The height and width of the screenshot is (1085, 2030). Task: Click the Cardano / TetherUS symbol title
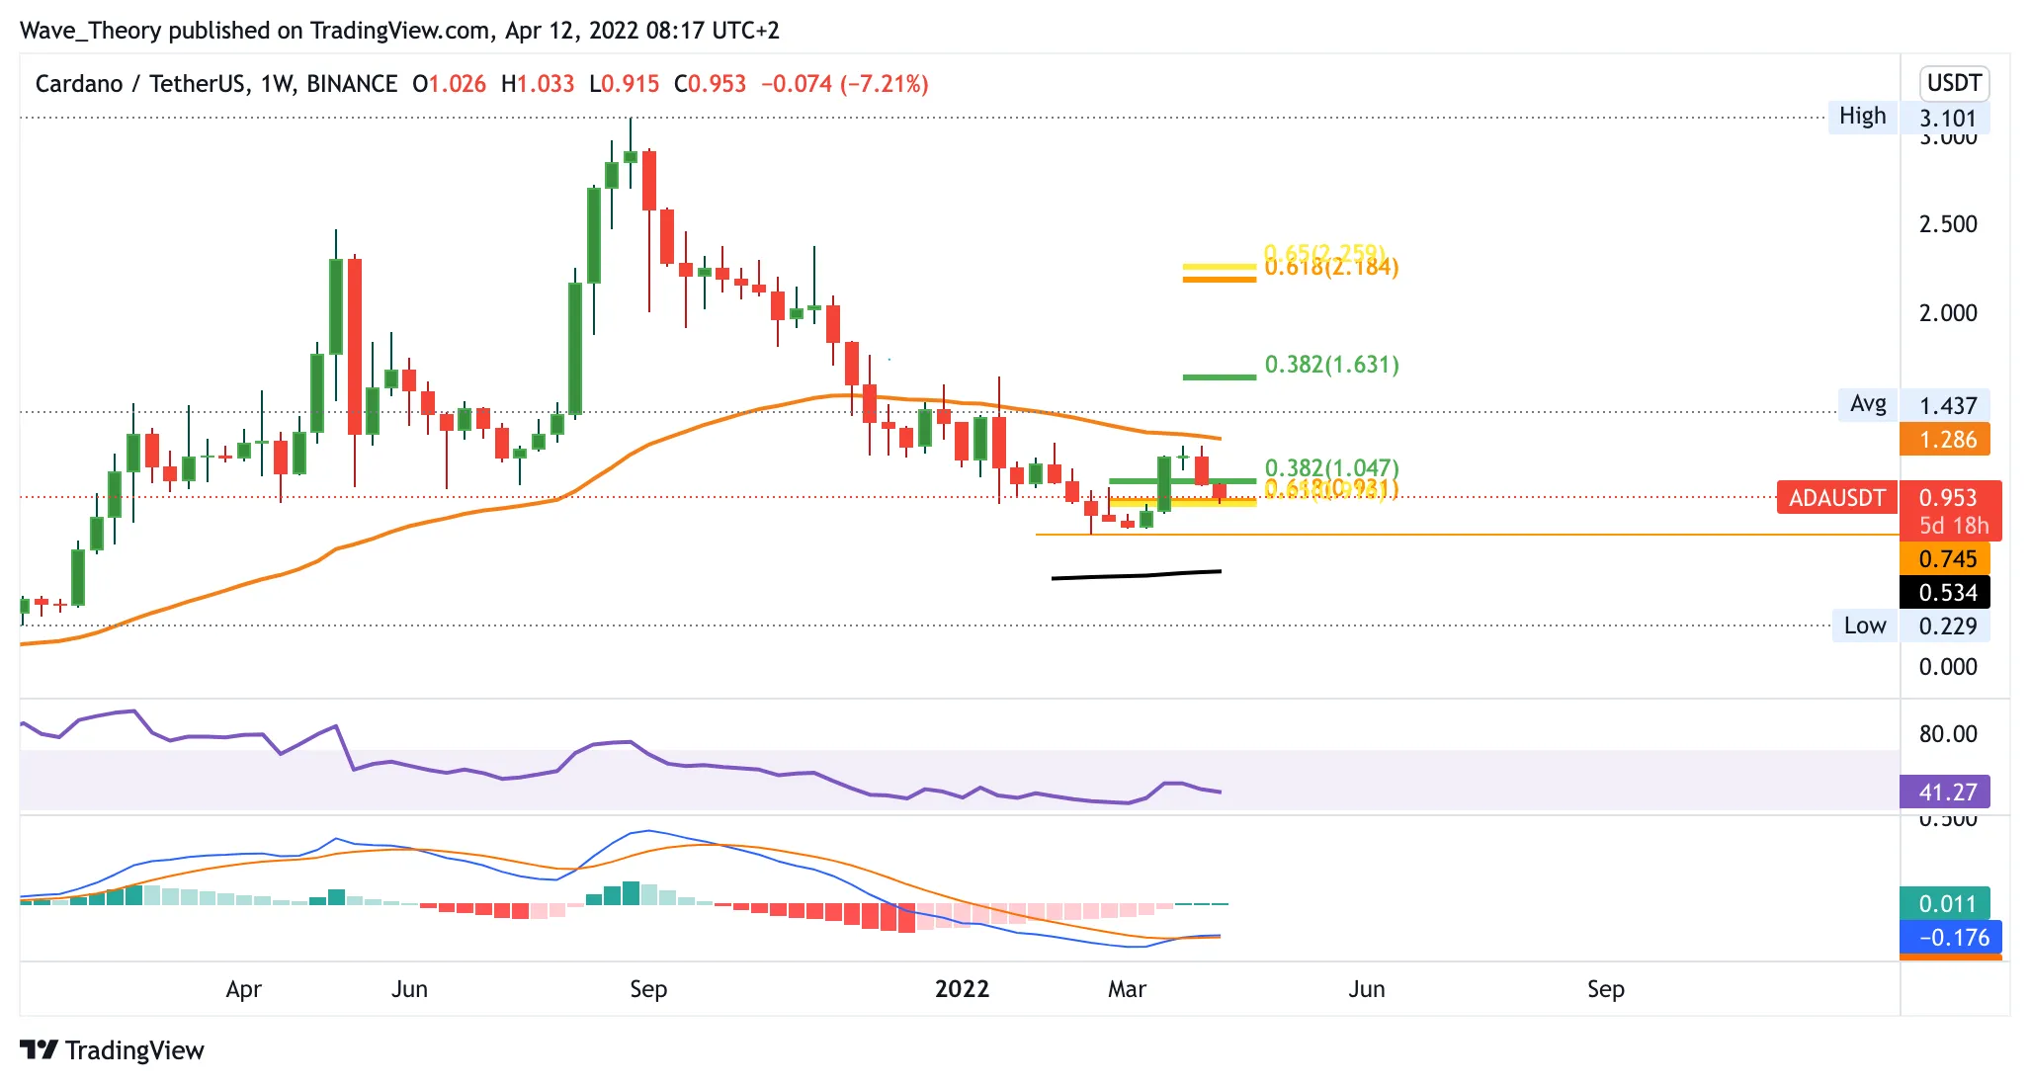point(139,84)
